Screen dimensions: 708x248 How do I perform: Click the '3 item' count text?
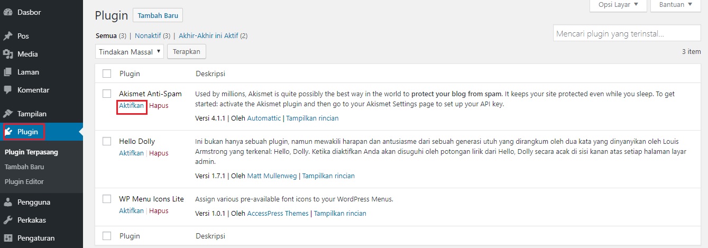pyautogui.click(x=691, y=52)
